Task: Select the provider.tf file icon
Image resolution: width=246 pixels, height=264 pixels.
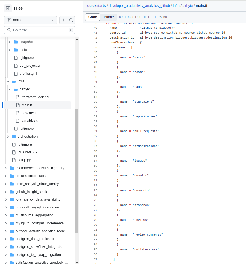Action: (x=18, y=113)
